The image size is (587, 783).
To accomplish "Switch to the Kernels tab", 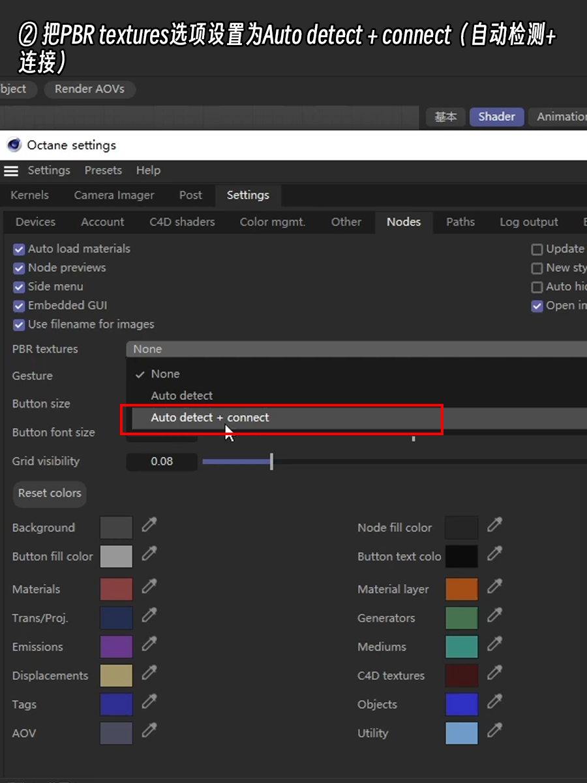I will click(x=29, y=195).
